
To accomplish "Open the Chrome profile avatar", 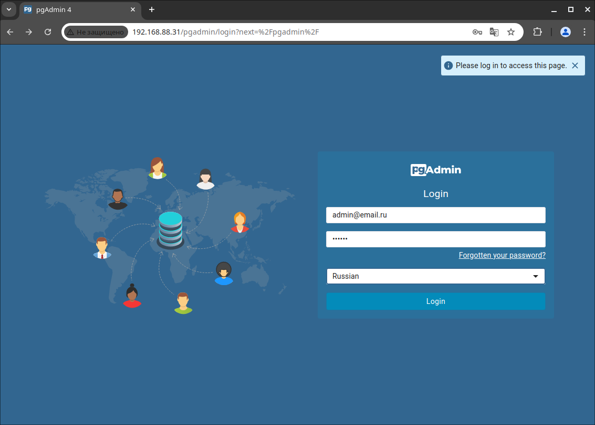I will click(566, 32).
